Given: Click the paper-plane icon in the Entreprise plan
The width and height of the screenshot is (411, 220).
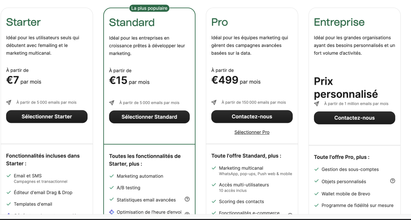Looking at the screenshot, I should (317, 104).
